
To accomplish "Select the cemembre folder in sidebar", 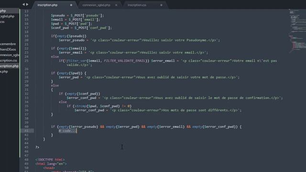I will (x=8, y=44).
